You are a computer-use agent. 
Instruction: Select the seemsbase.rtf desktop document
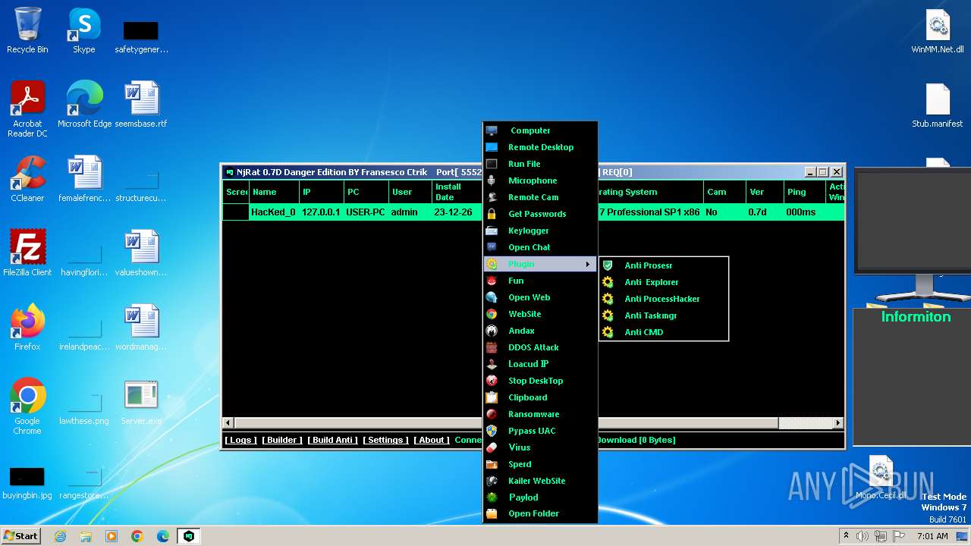click(x=141, y=105)
